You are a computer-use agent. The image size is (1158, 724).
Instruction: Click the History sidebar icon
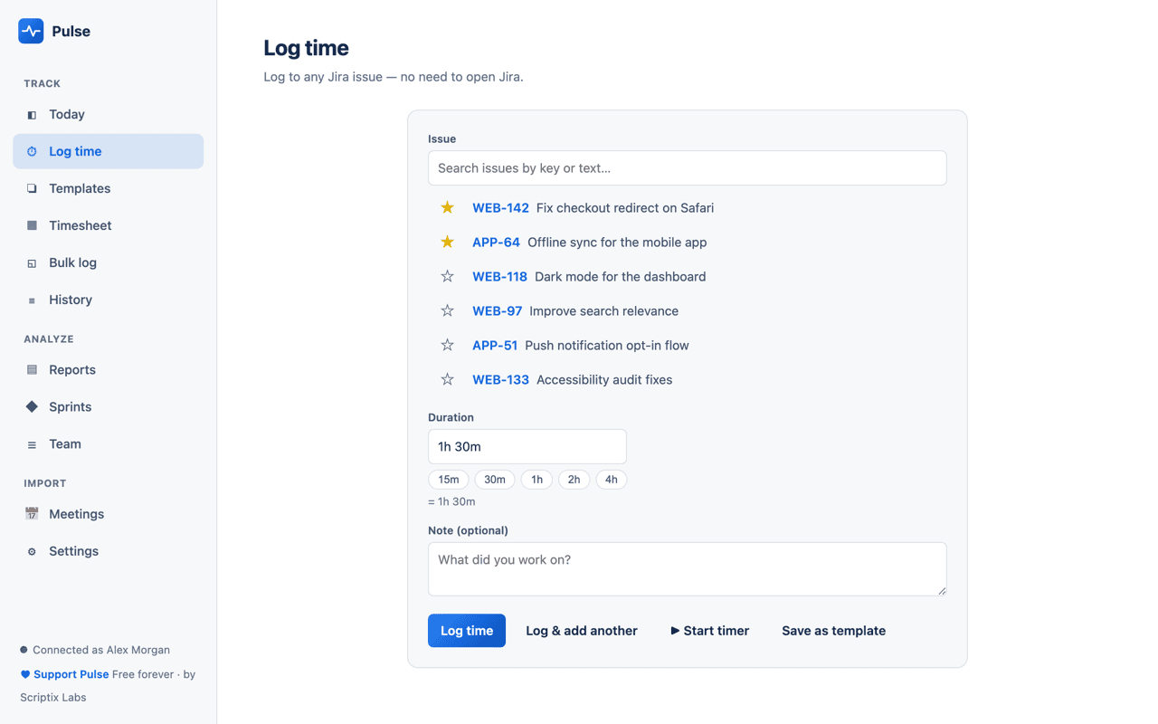[32, 300]
